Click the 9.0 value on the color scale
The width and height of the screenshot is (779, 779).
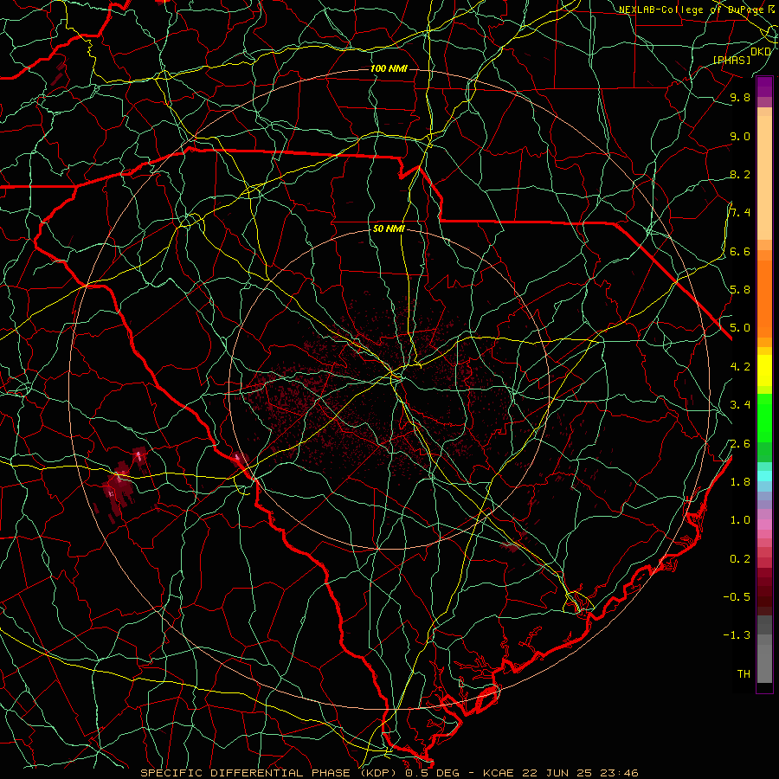coord(740,136)
